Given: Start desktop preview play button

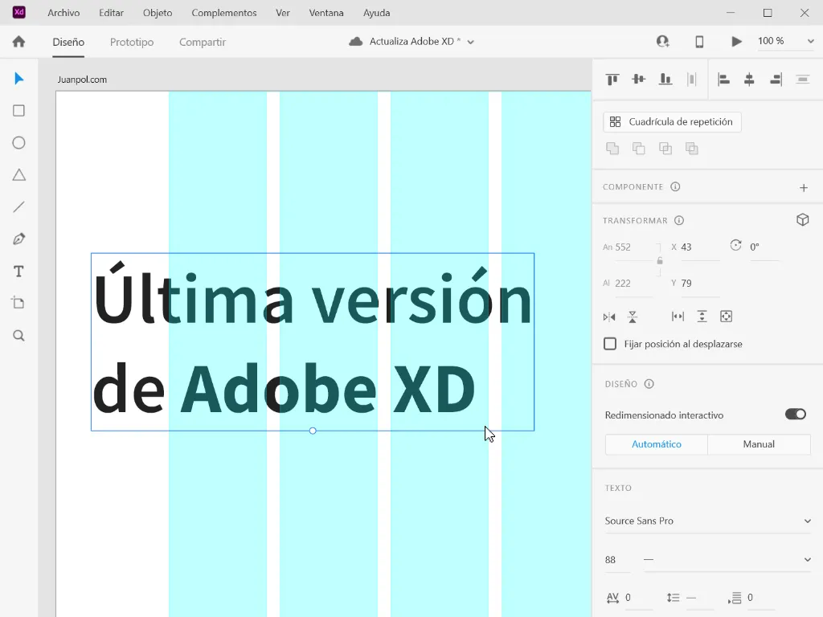Looking at the screenshot, I should [x=736, y=42].
